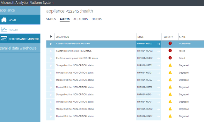Click the 'Operational' state cell

coord(185,44)
